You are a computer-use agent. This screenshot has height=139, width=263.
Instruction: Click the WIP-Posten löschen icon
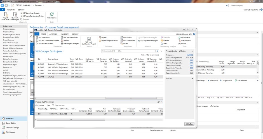(x=37, y=44)
